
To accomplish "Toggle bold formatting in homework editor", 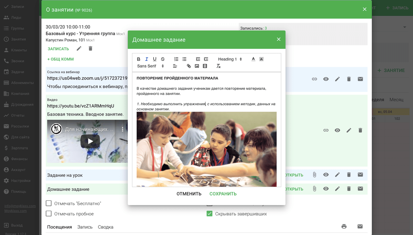I will [x=138, y=59].
